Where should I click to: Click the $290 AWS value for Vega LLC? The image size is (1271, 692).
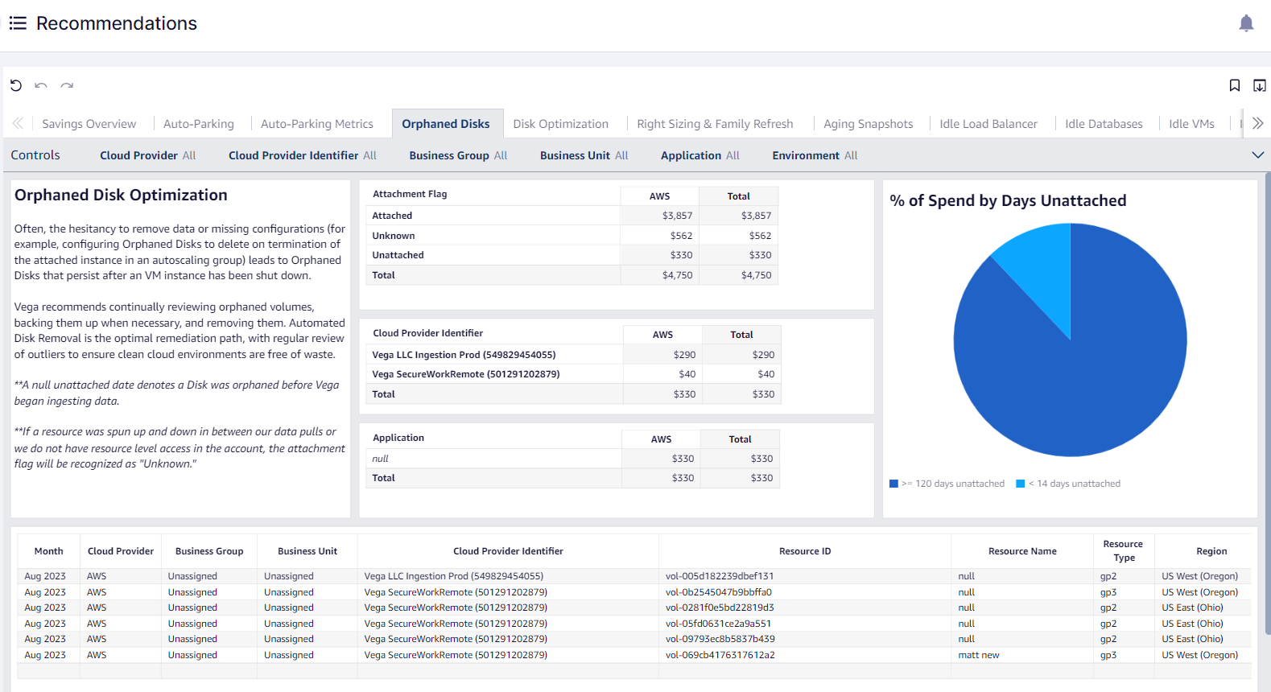[684, 355]
